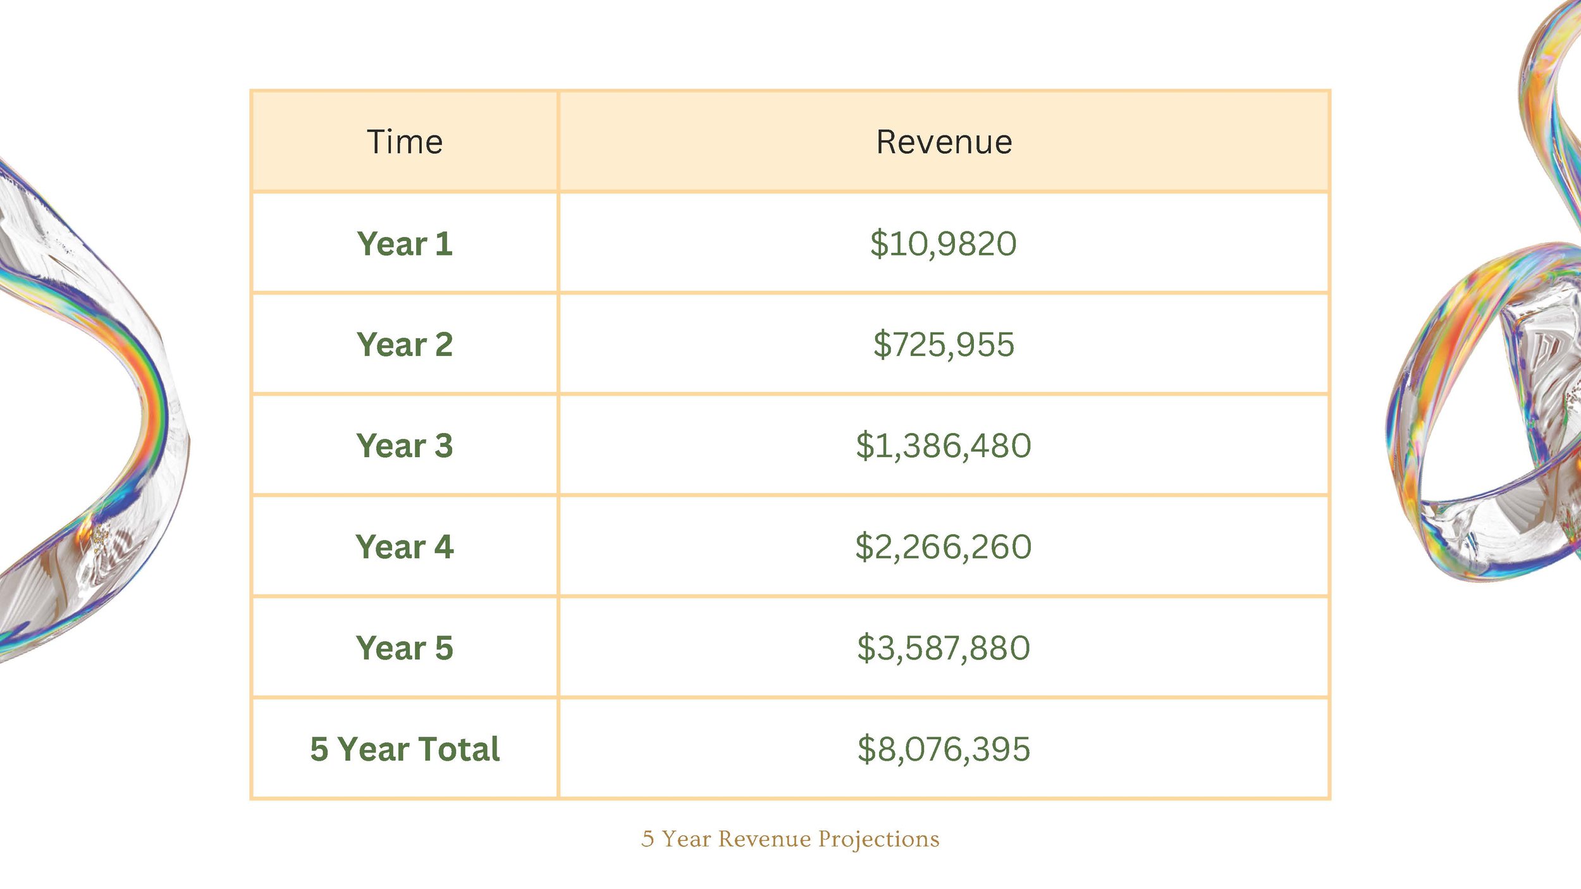The height and width of the screenshot is (889, 1581).
Task: Click the $725,955 revenue value
Action: pyautogui.click(x=944, y=345)
